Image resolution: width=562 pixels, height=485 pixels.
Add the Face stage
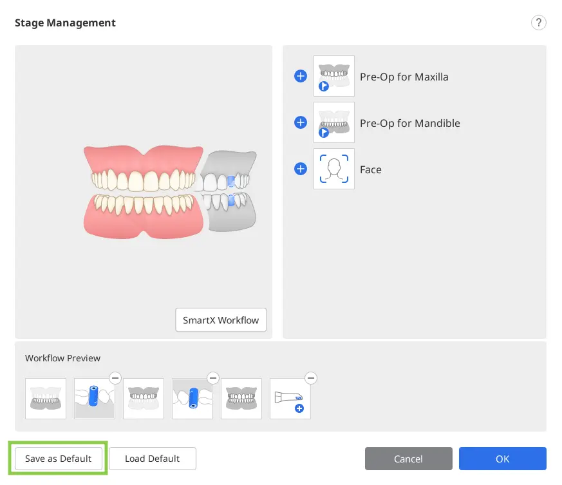click(x=301, y=169)
